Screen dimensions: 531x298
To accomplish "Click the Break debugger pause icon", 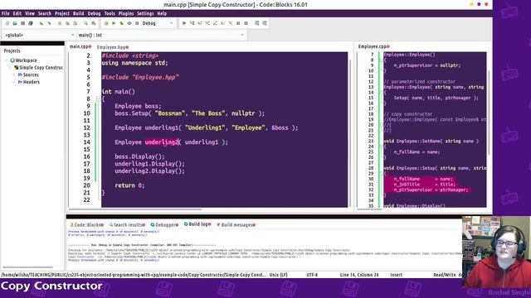I will 238,23.
